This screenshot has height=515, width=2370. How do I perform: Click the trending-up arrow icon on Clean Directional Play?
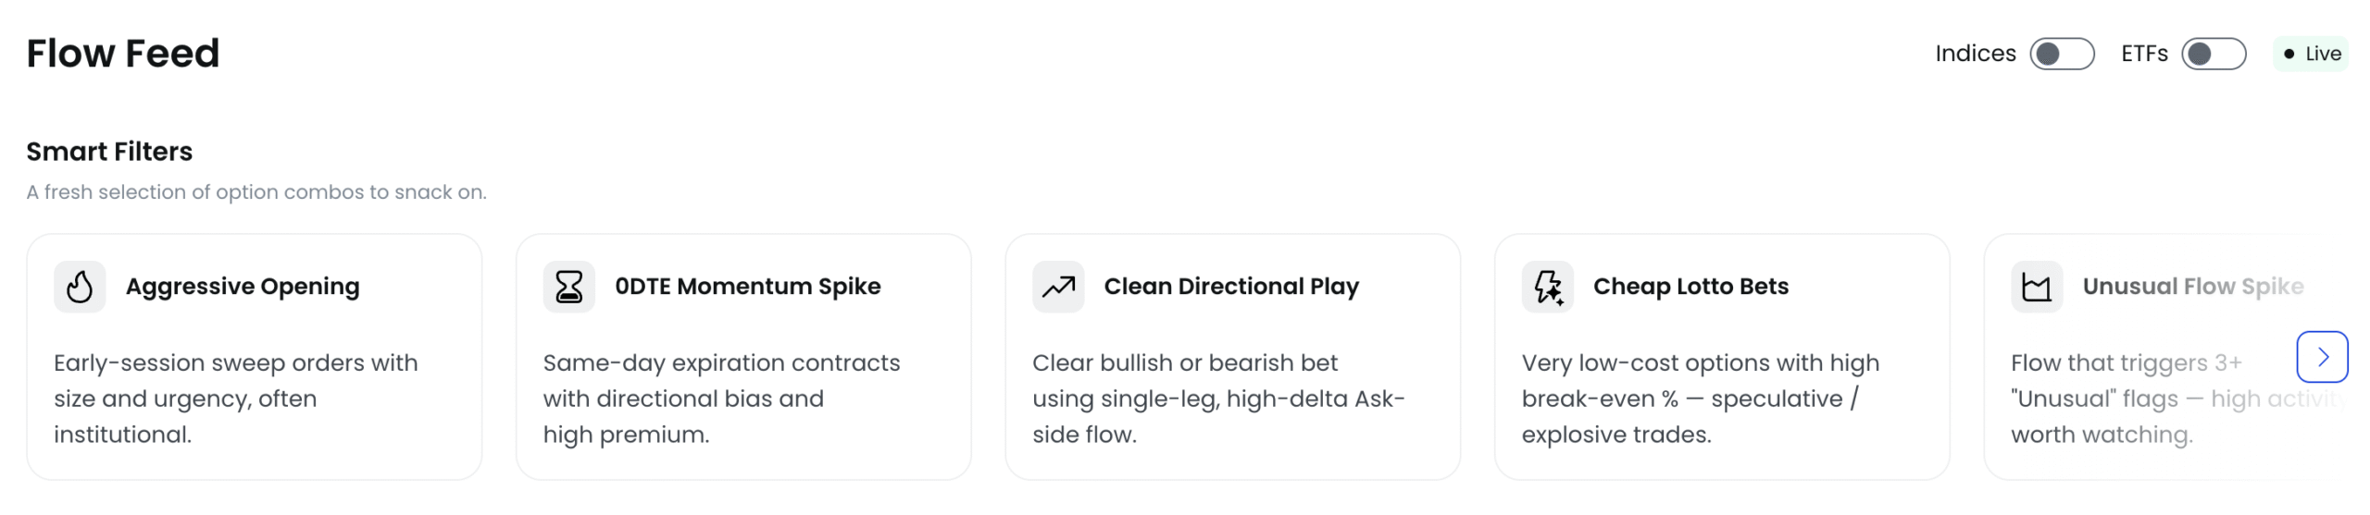click(1058, 287)
